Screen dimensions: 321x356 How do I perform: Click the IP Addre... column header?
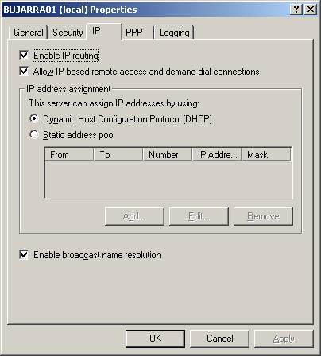[217, 154]
